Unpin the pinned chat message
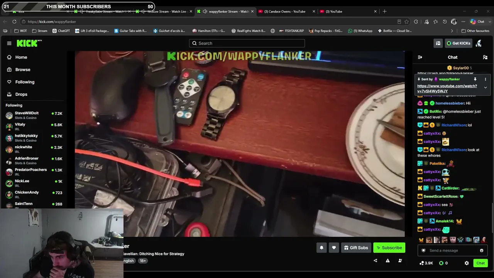Screen dimensions: 494x278 (x=475, y=79)
